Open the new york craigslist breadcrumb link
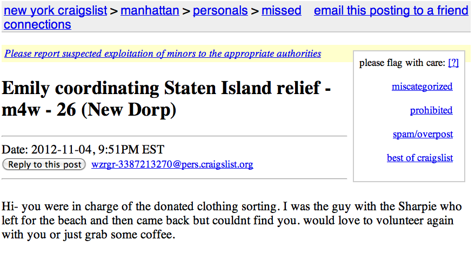Image resolution: width=475 pixels, height=253 pixels. coord(55,10)
